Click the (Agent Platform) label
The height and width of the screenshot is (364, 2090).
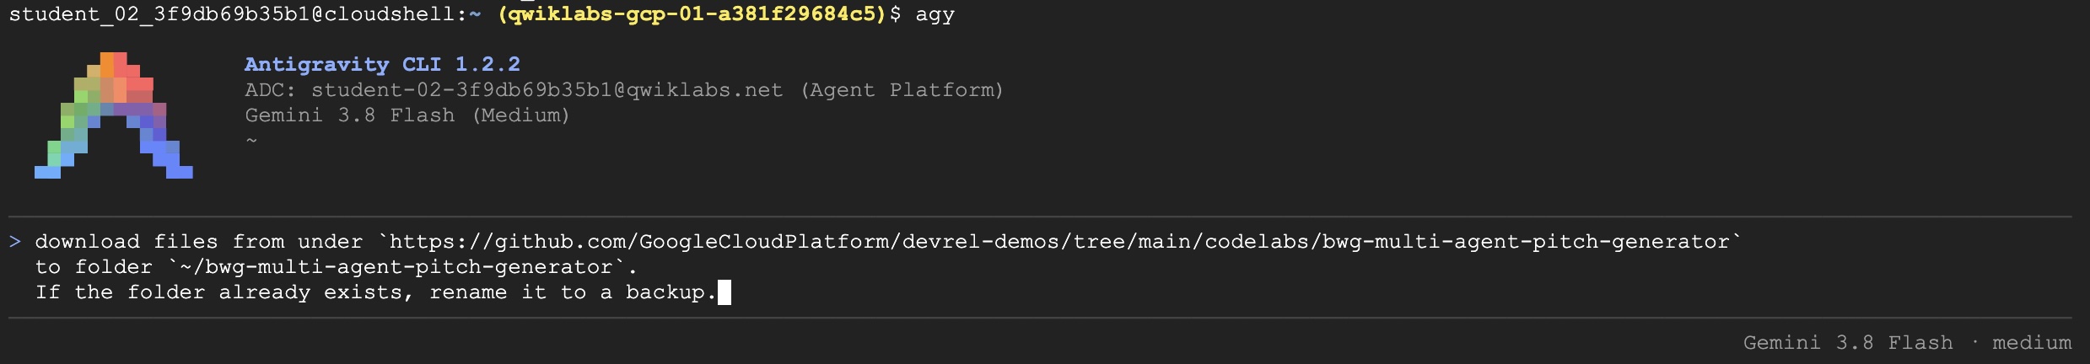(x=902, y=90)
